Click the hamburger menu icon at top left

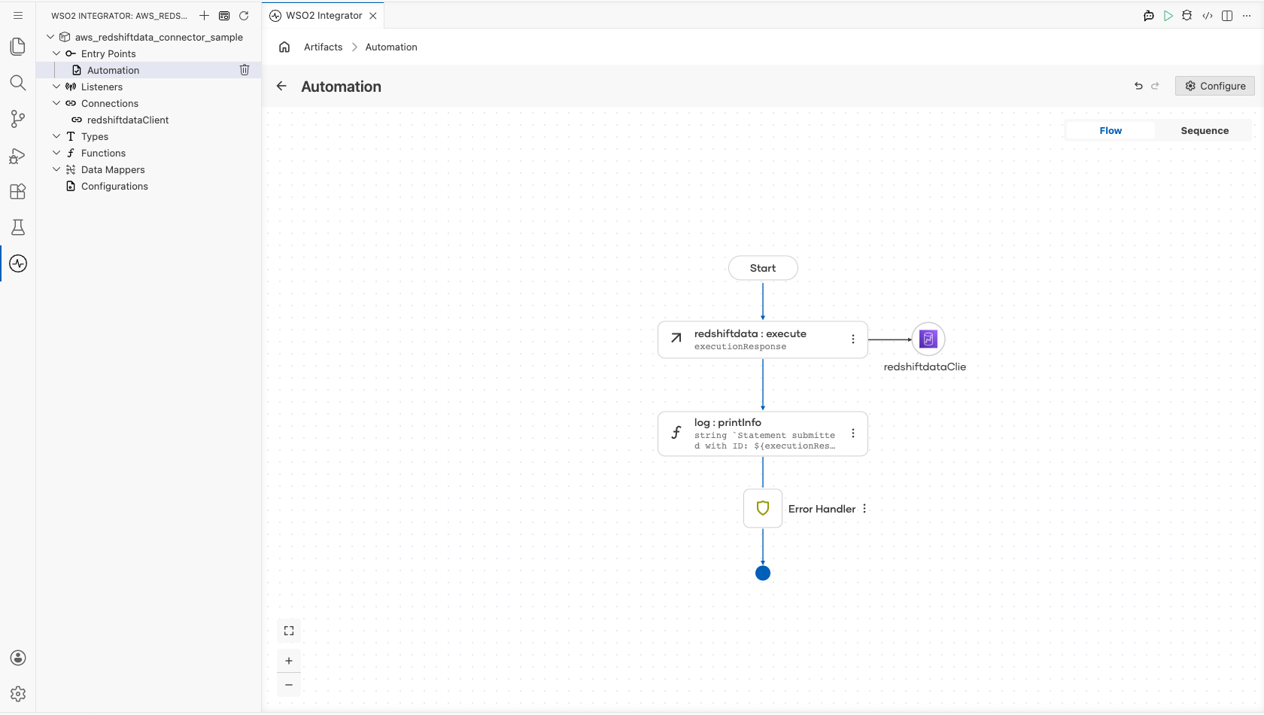coord(18,15)
